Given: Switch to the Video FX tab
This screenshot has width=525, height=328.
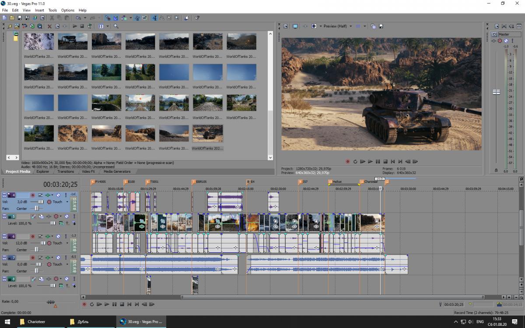Looking at the screenshot, I should (88, 171).
